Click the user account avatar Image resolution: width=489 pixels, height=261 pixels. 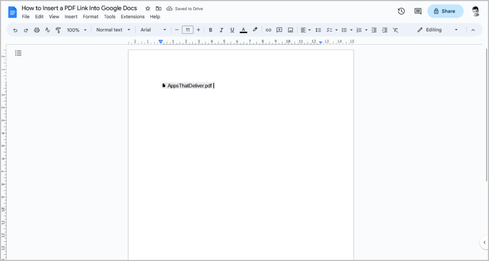coord(475,11)
